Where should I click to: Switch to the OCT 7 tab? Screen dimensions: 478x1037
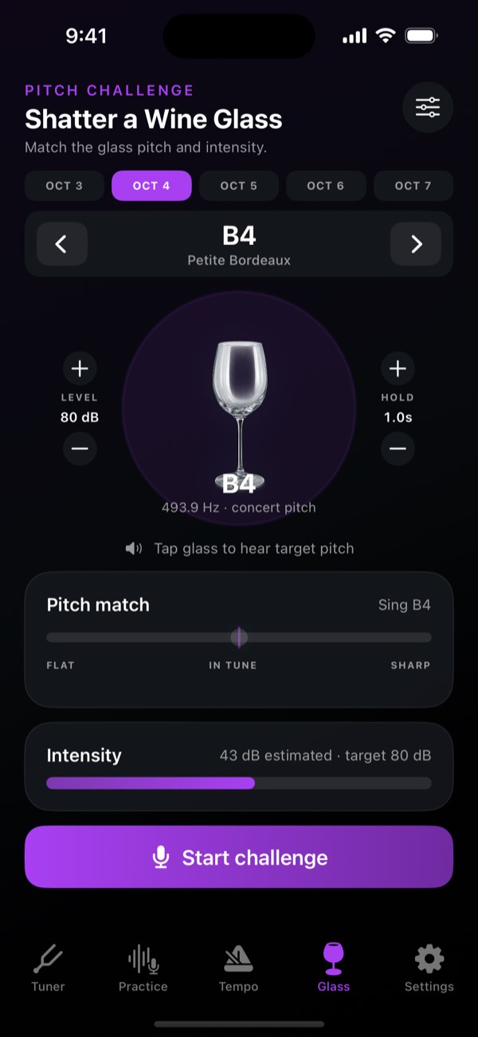pos(413,186)
